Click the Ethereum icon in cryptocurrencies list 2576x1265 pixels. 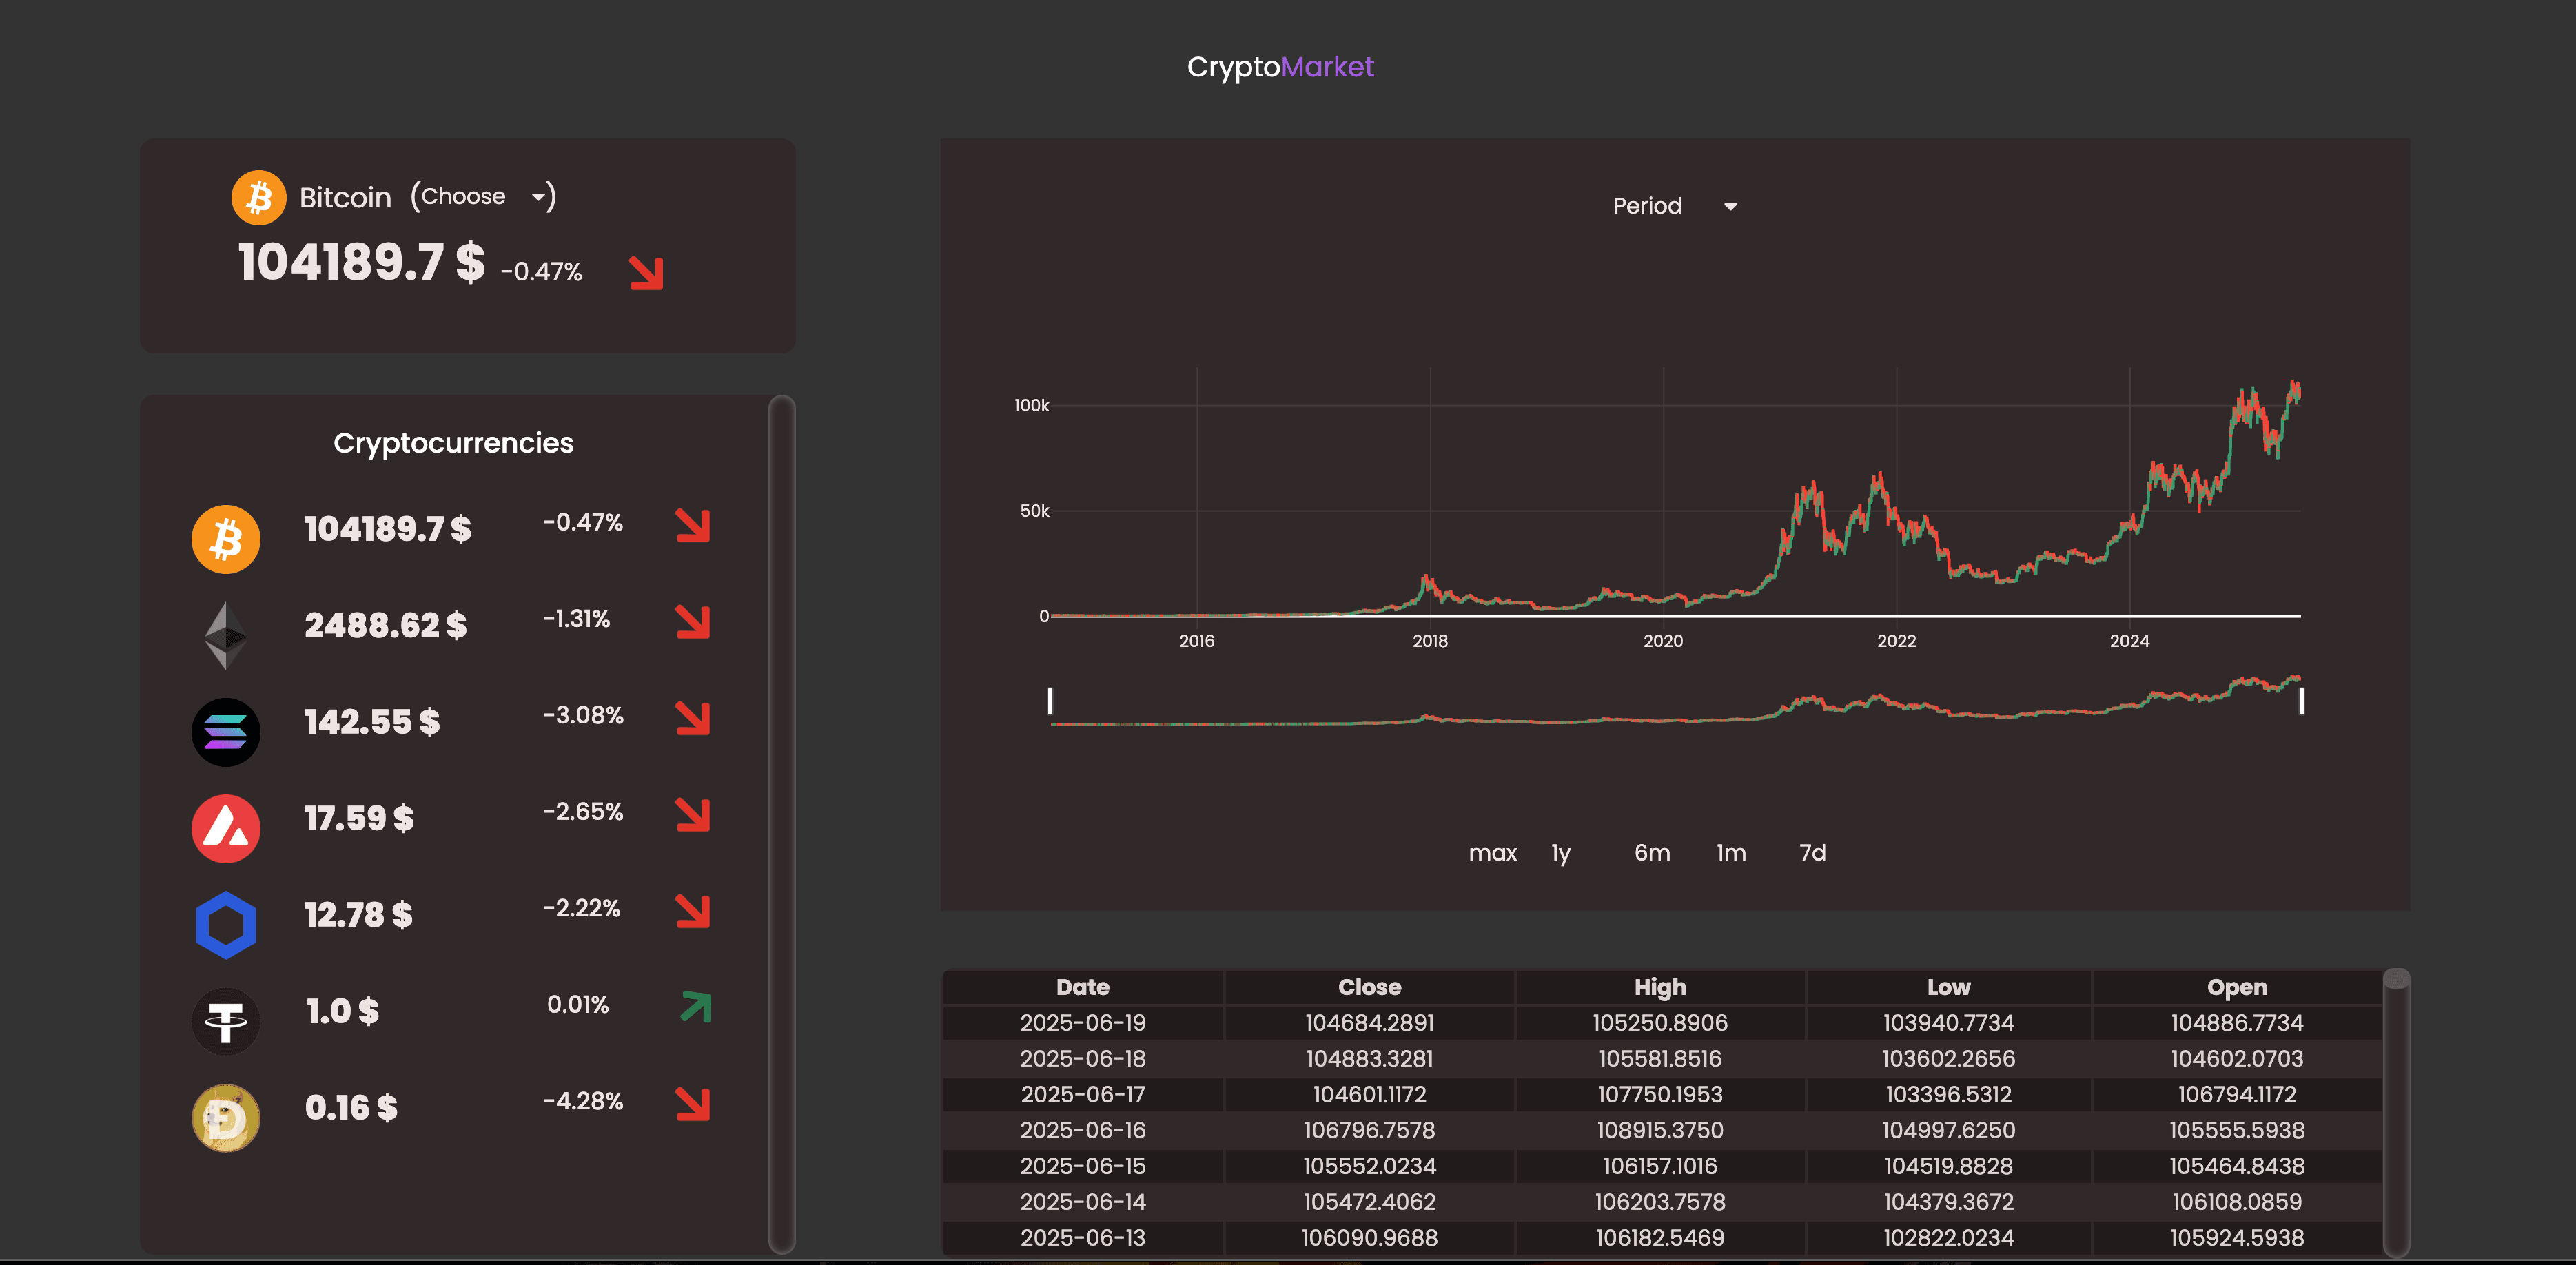point(225,635)
